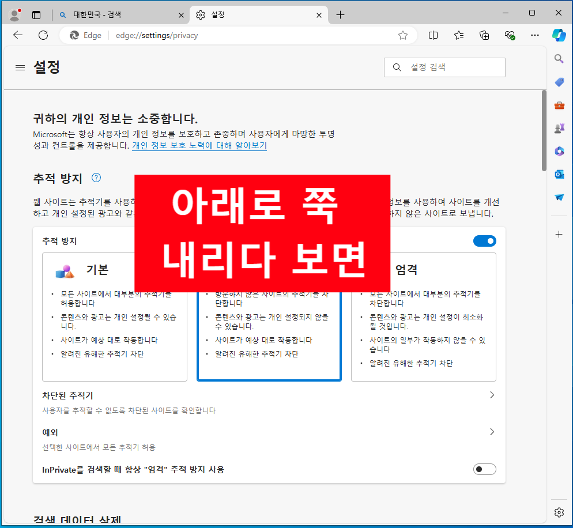Open sidebar Drop paper plane icon
The image size is (573, 528).
(559, 197)
